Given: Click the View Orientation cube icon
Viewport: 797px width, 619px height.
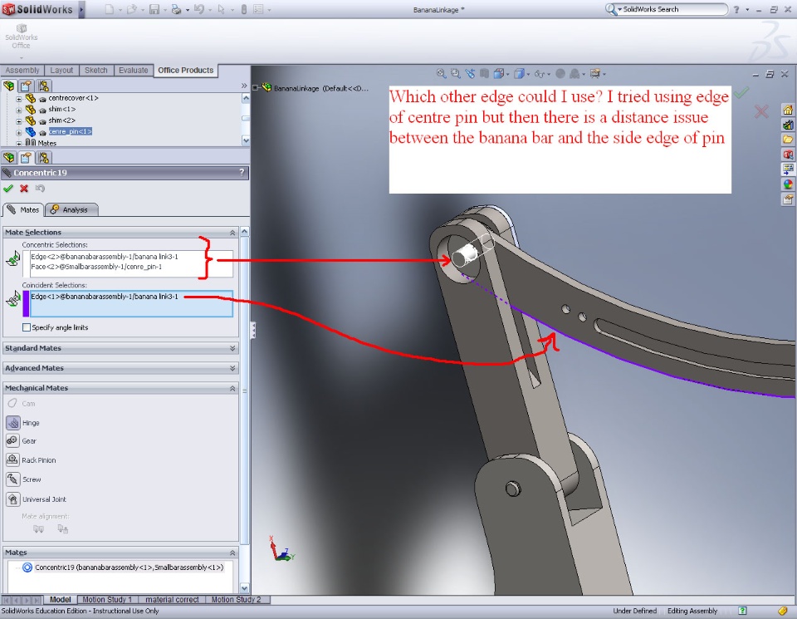Looking at the screenshot, I should click(499, 74).
